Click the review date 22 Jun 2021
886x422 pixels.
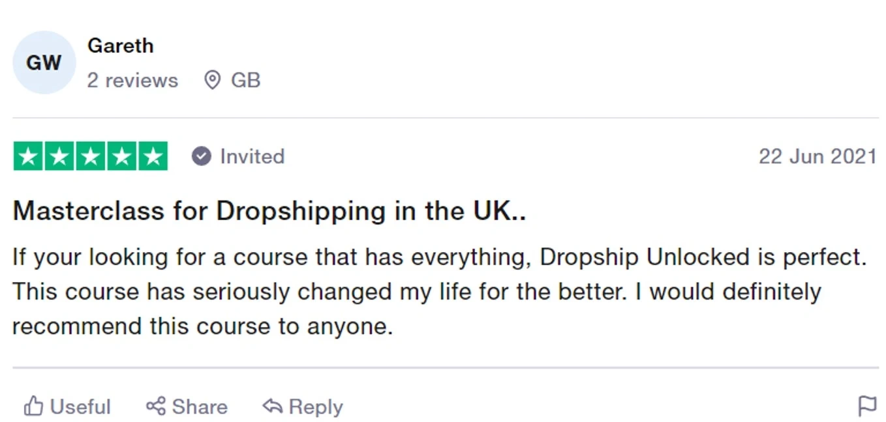pos(817,156)
